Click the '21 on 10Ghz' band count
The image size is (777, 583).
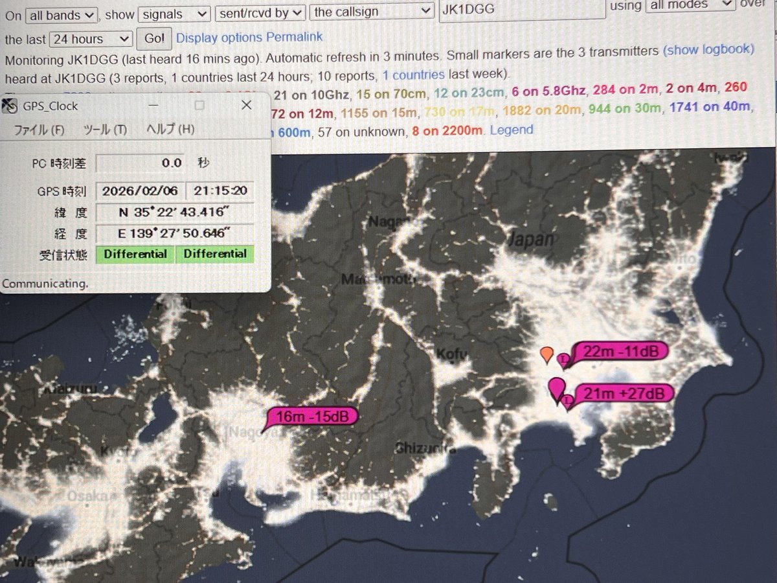click(312, 96)
